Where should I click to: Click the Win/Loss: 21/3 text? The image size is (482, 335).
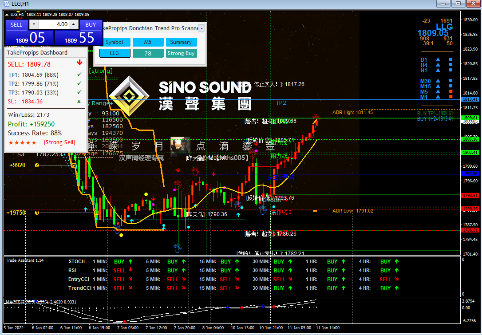[28, 114]
